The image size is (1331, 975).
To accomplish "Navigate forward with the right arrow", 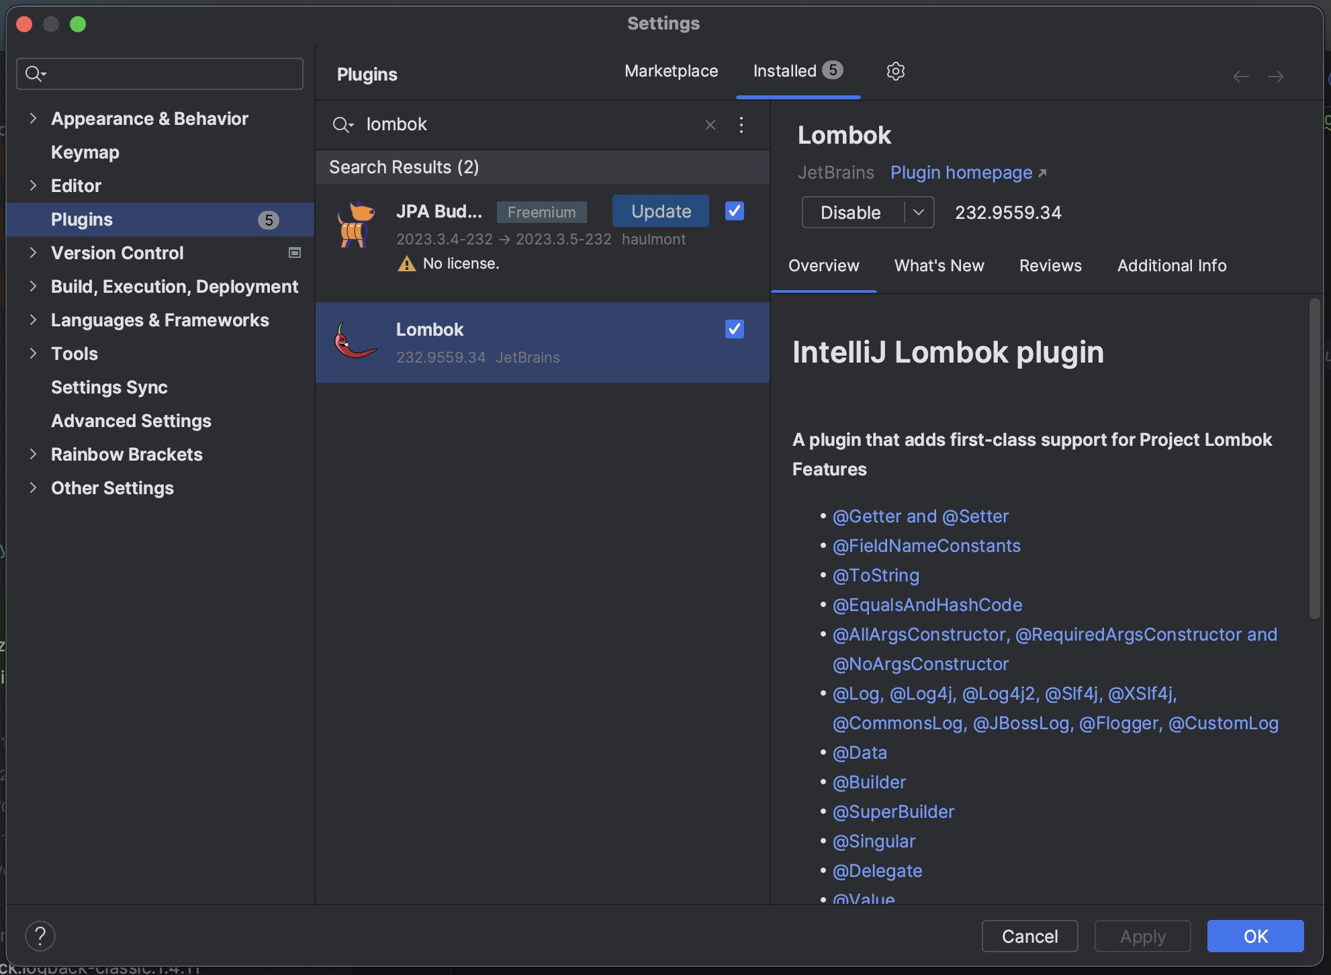I will tap(1276, 77).
